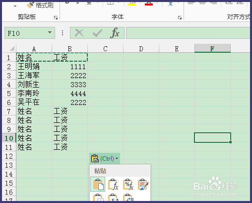Viewport: 252px width, 203px height.
Task: Click salary cell showing 1111
Action: 70,67
